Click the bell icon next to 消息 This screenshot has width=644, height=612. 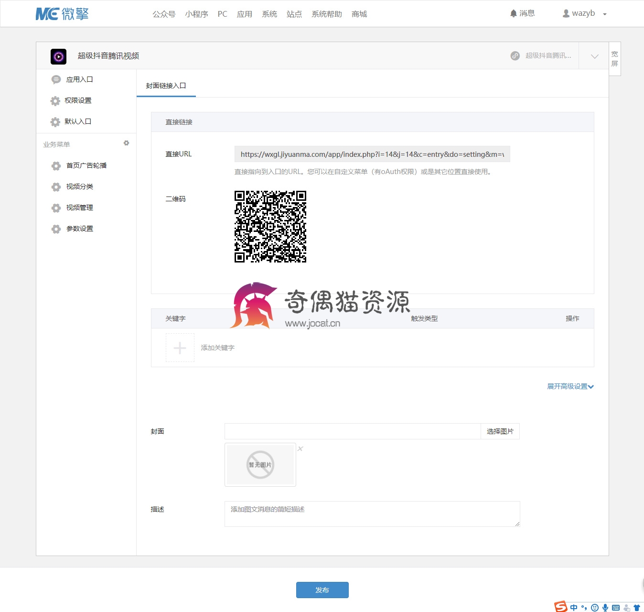coord(514,13)
